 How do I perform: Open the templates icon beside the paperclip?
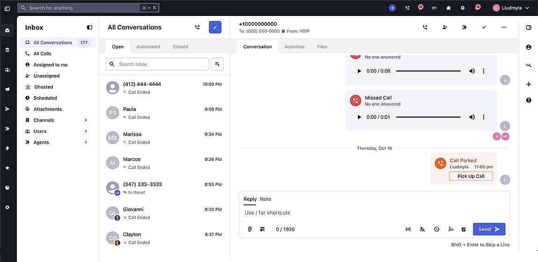click(x=262, y=229)
